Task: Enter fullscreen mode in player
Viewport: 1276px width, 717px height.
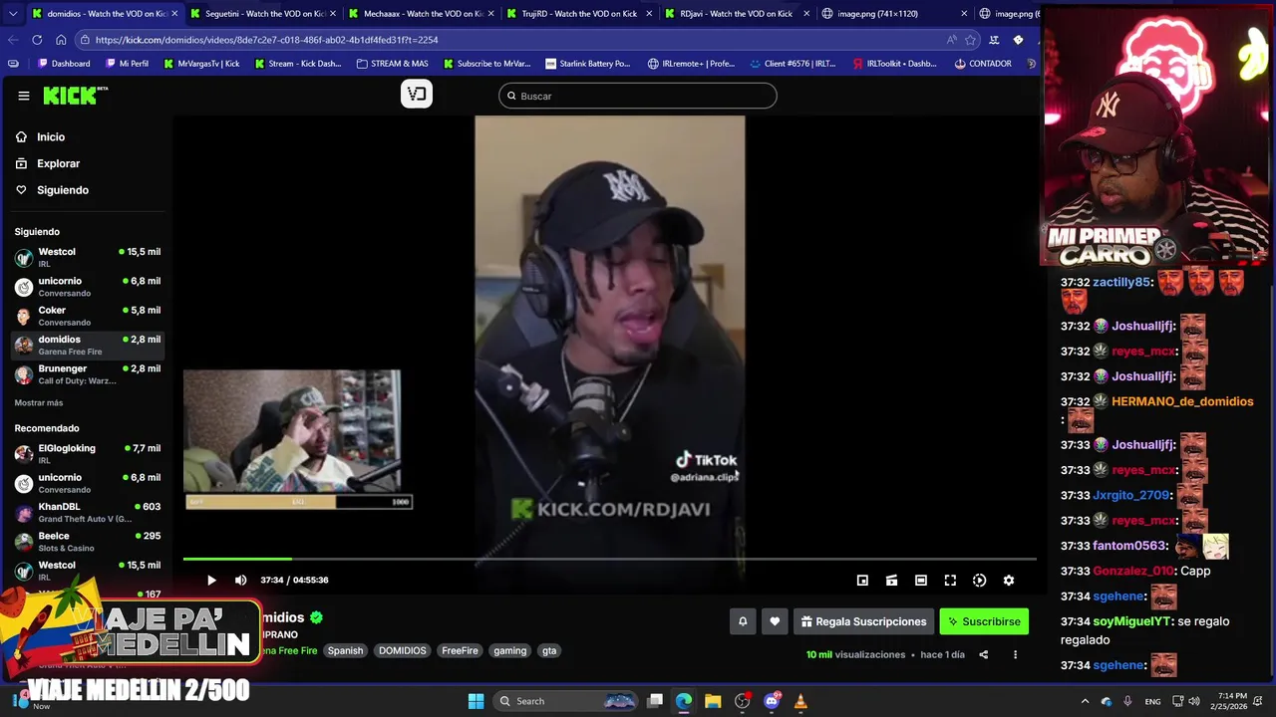Action: [x=950, y=580]
